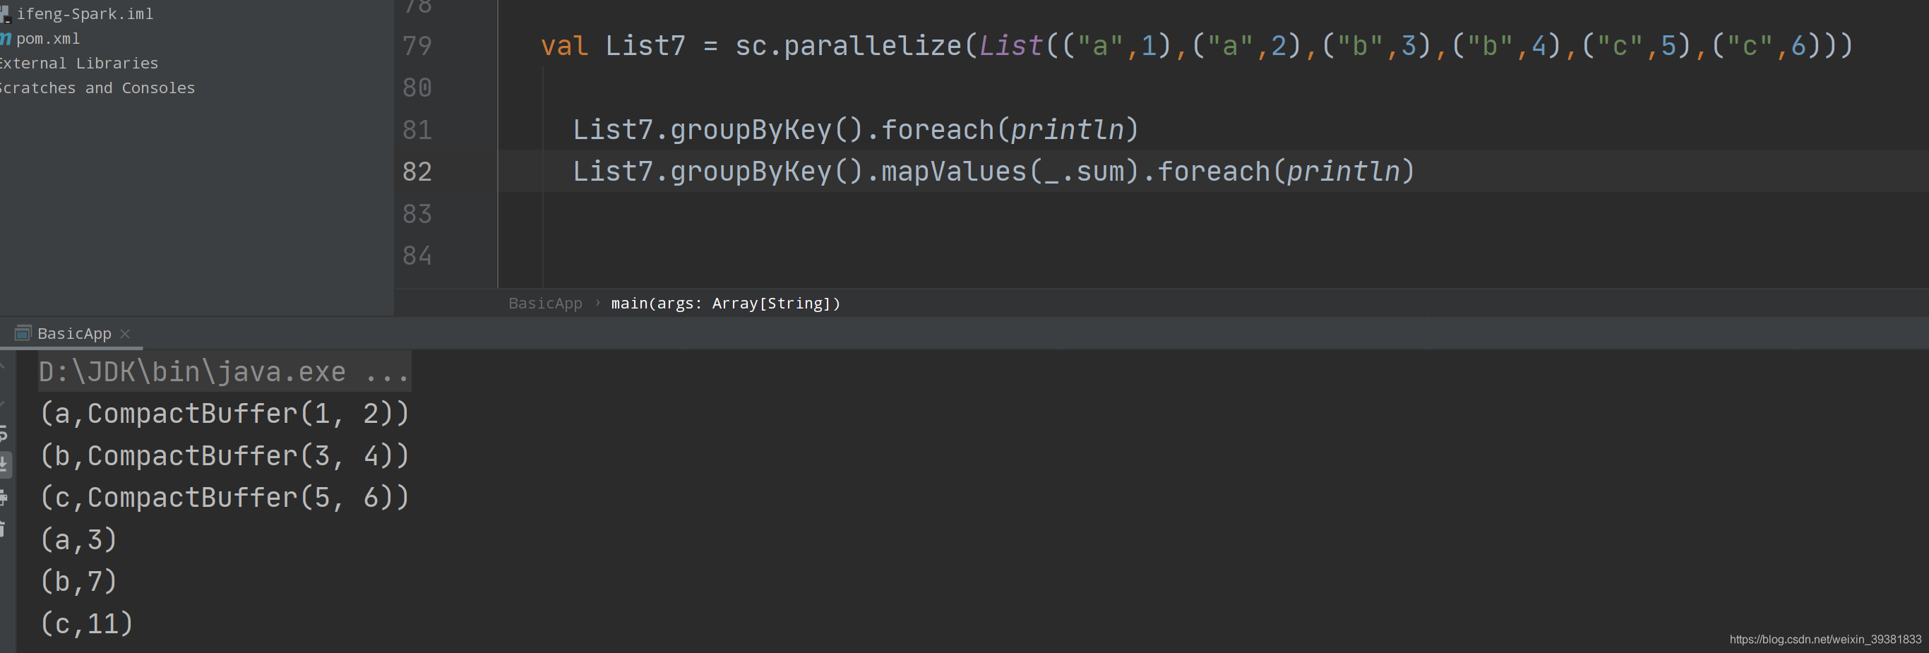Click sc.parallelize on line 79
The width and height of the screenshot is (1929, 653).
[849, 46]
